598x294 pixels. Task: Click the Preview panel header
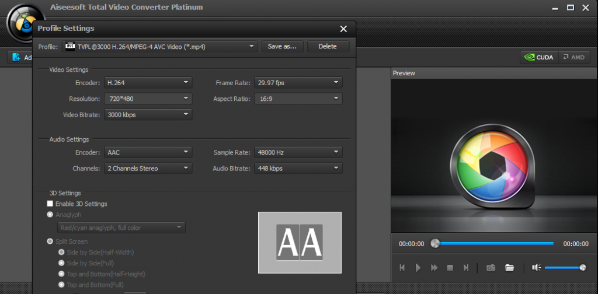coord(494,73)
